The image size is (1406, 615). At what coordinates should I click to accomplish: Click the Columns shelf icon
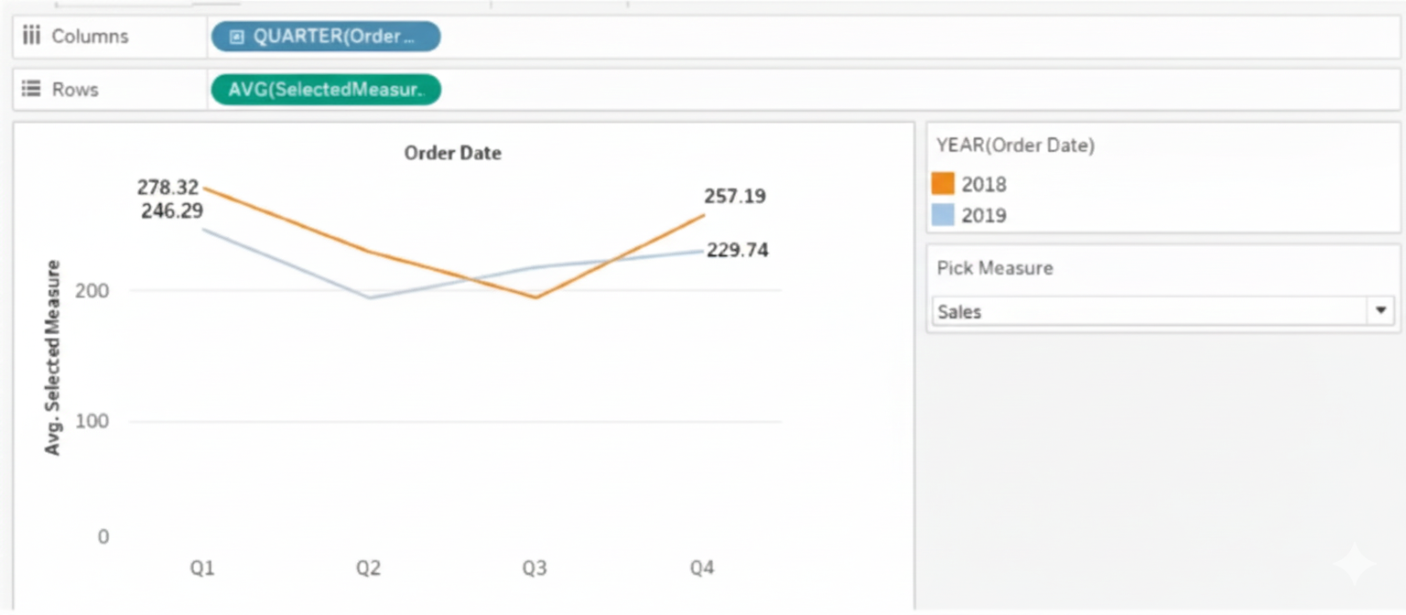pyautogui.click(x=32, y=37)
